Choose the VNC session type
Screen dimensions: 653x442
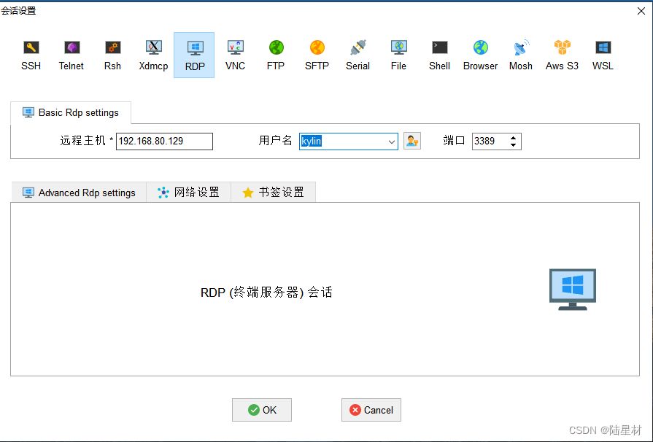click(x=235, y=55)
